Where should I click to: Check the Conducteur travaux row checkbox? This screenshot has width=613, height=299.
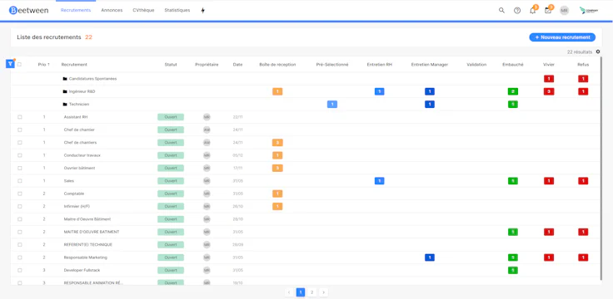click(19, 155)
